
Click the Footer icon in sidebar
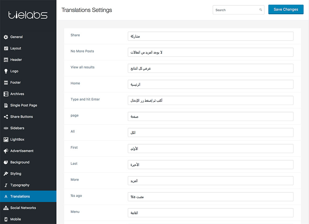(6, 83)
